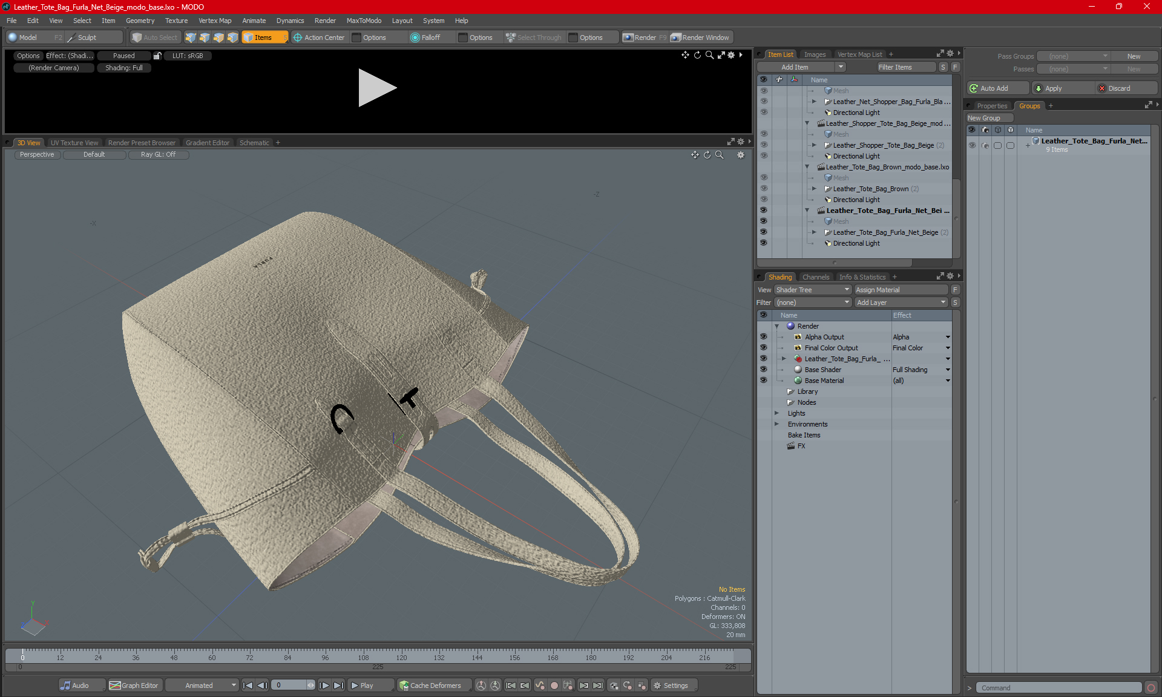Open Add Item dropdown
1162x697 pixels.
point(802,67)
